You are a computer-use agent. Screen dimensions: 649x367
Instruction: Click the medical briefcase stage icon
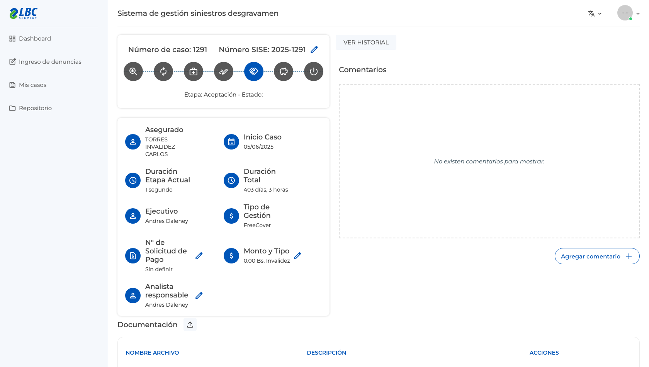[194, 71]
